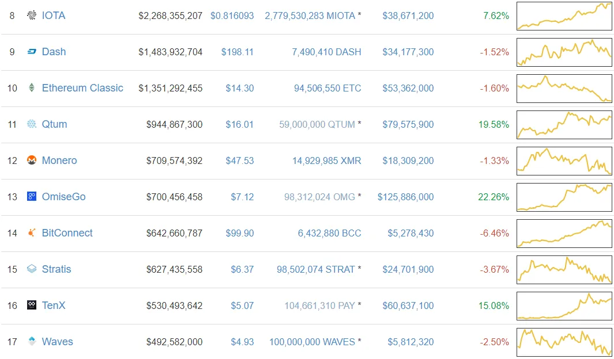Click IOTA supply 2,779,530,283 MIOTA
614x359 pixels.
pos(310,16)
